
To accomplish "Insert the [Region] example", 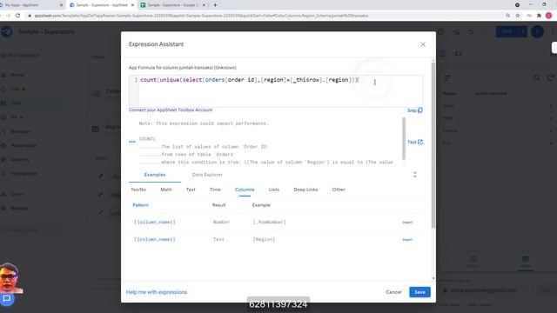I will (407, 240).
